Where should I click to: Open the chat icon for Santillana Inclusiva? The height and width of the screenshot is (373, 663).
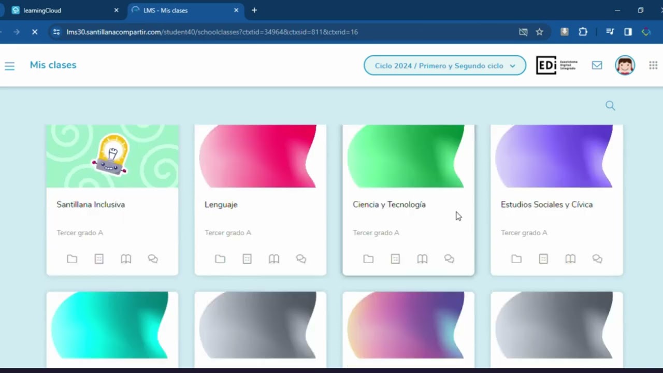click(153, 259)
